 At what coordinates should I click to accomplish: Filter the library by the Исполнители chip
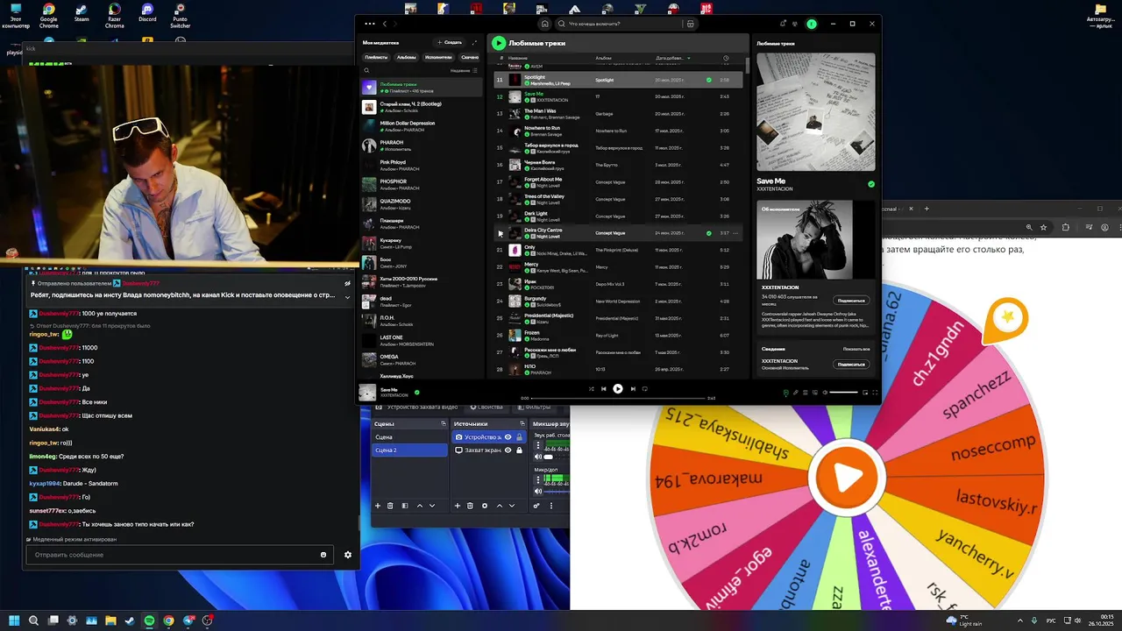pyautogui.click(x=438, y=57)
